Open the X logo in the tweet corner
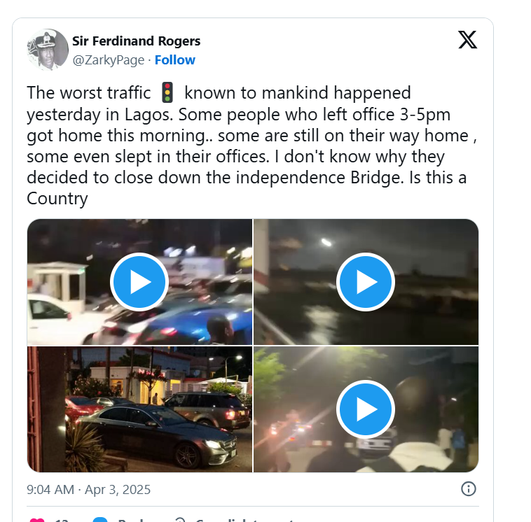 pyautogui.click(x=468, y=40)
